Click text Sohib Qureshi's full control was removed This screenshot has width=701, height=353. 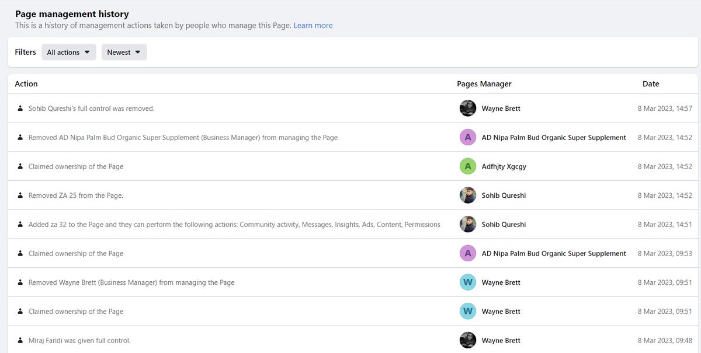pos(91,109)
